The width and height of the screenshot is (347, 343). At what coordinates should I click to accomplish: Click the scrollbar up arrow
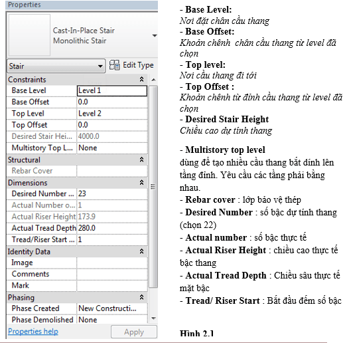(153, 80)
